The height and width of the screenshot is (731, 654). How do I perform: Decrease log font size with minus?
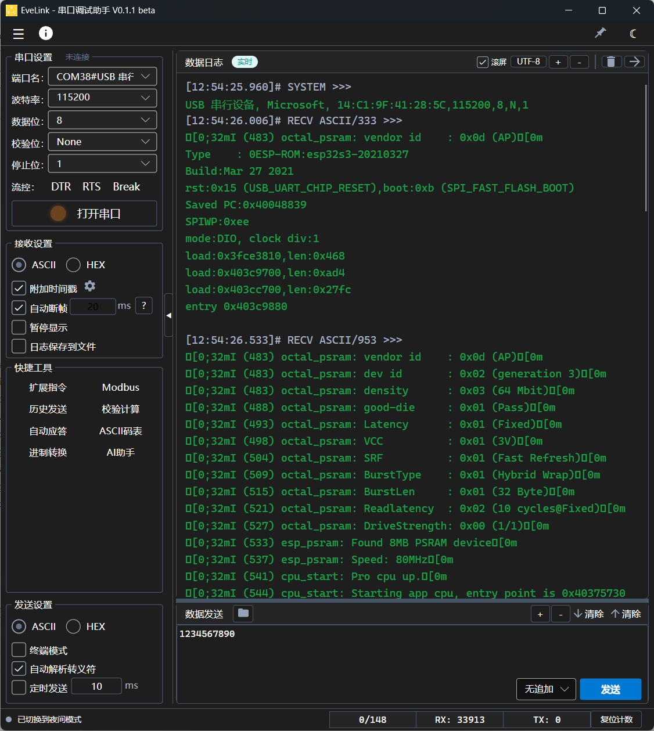[579, 62]
